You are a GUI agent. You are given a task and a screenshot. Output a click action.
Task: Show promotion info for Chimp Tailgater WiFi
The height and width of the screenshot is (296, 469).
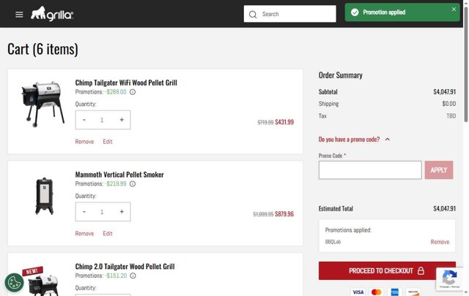pos(133,92)
